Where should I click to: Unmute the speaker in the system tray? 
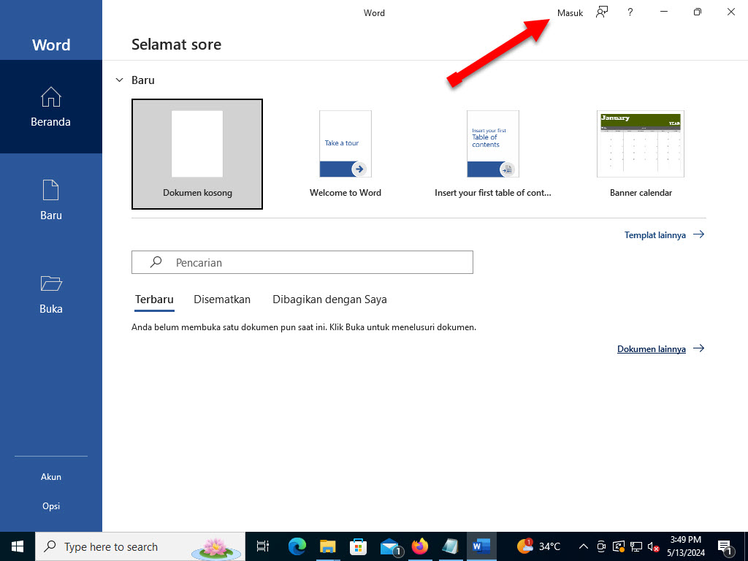coord(652,546)
